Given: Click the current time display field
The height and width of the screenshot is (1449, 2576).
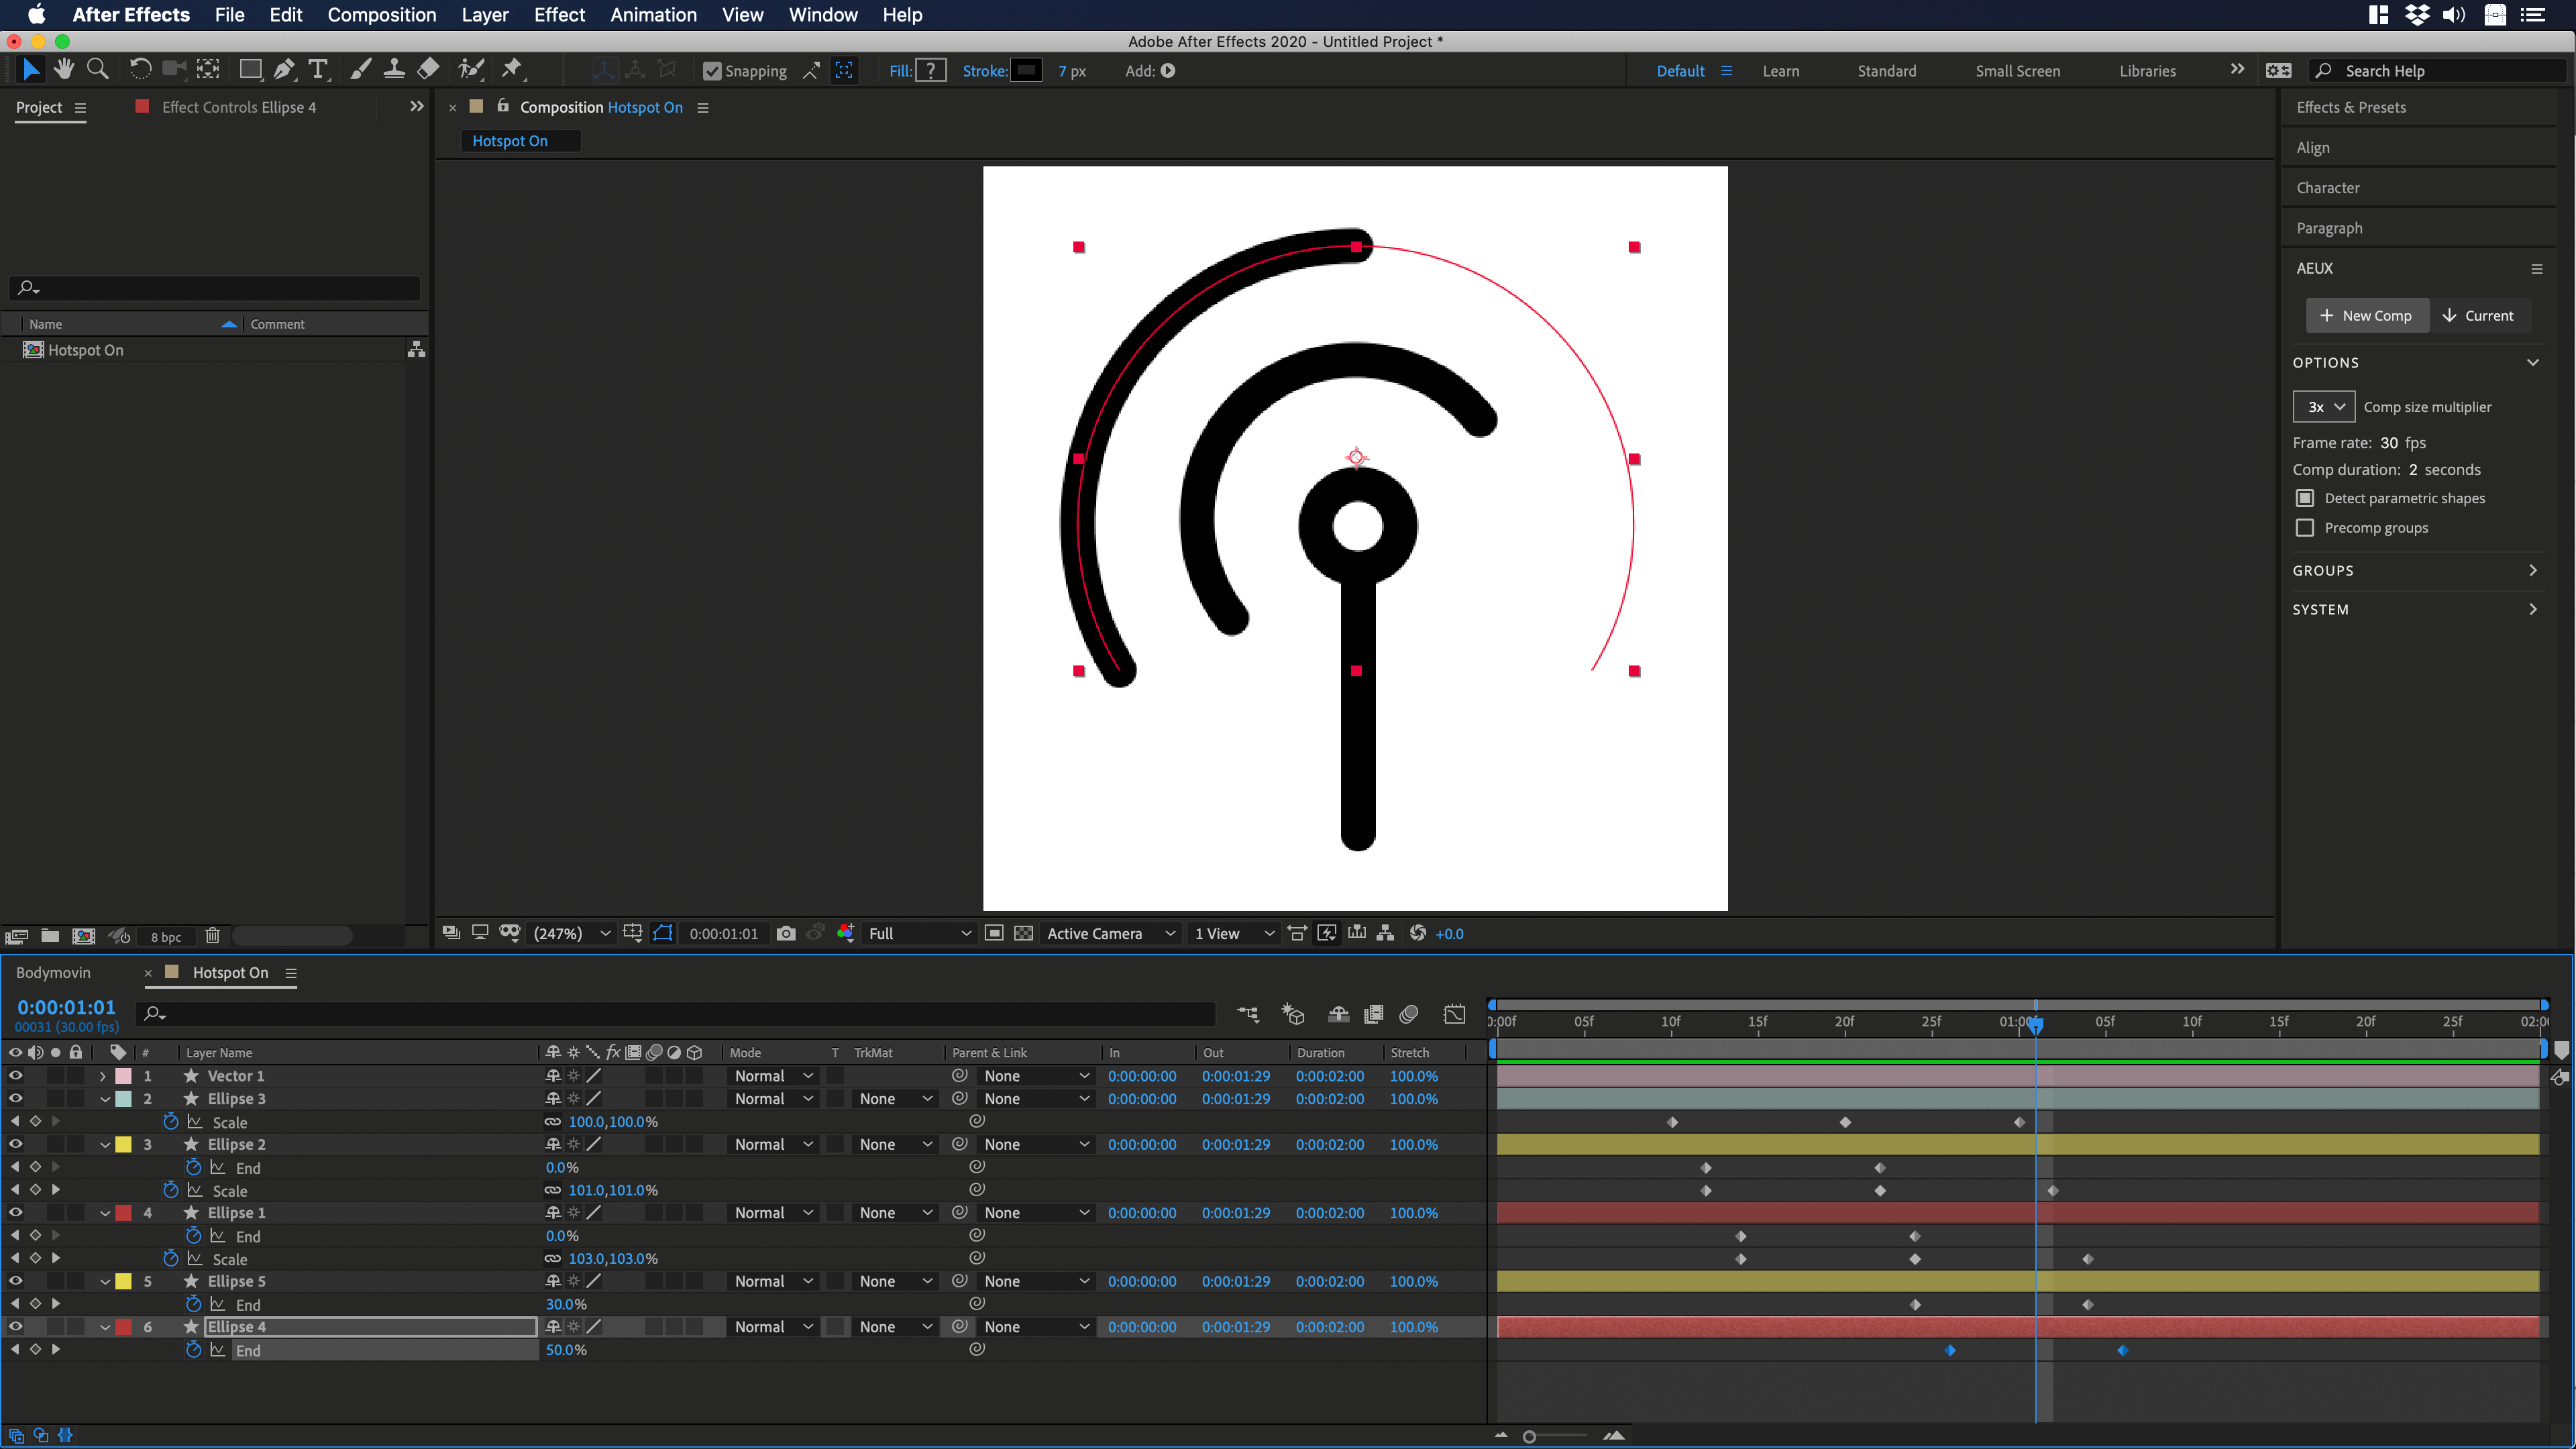Looking at the screenshot, I should point(66,1007).
